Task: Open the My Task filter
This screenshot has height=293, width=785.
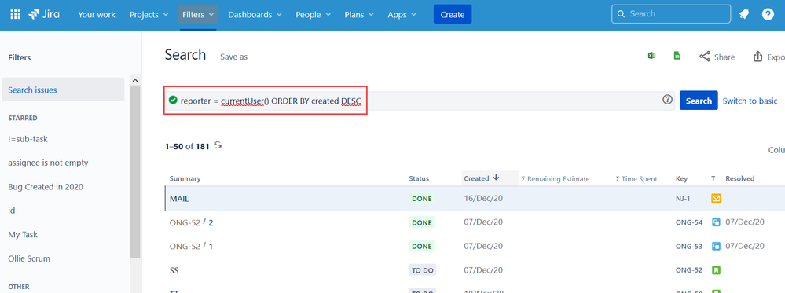Action: (x=23, y=234)
